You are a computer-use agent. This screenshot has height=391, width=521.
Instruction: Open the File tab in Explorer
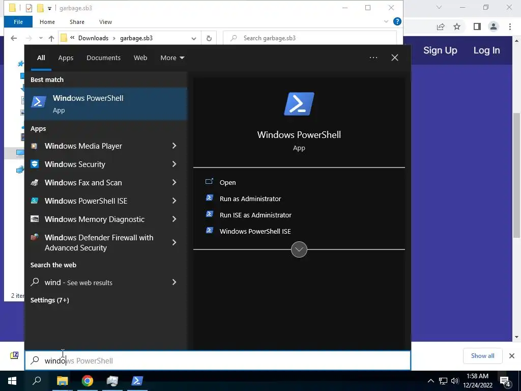click(x=18, y=22)
